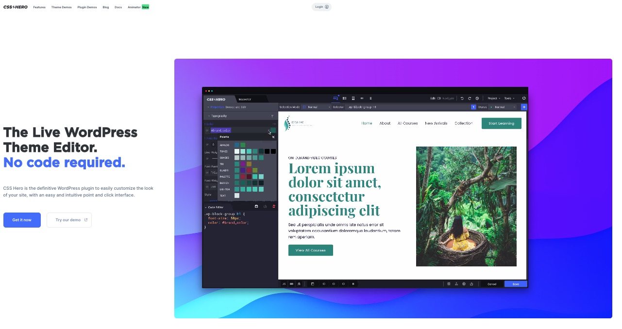The image size is (622, 329).
Task: Select the desktop viewport icon in editor
Action: point(336,99)
